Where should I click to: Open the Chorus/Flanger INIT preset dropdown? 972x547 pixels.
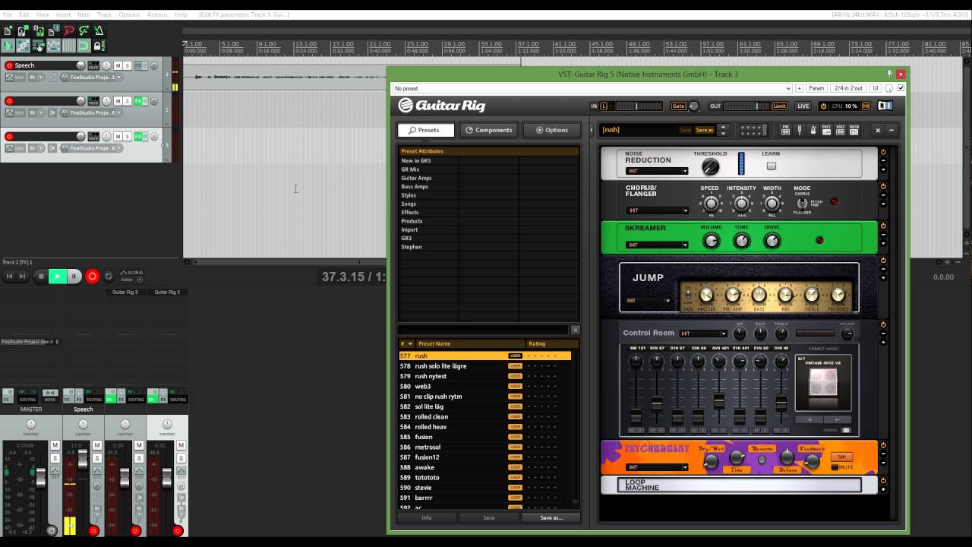(657, 210)
